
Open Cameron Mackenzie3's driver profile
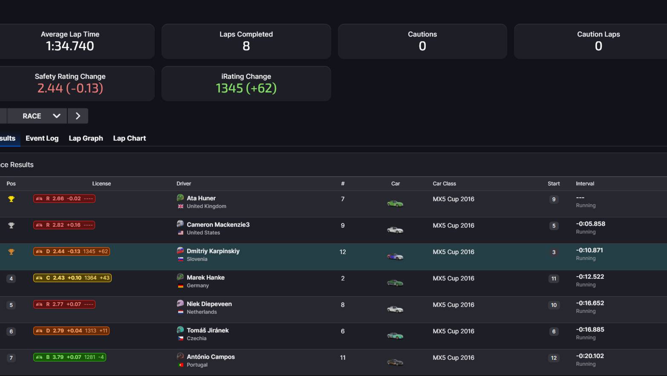(218, 225)
